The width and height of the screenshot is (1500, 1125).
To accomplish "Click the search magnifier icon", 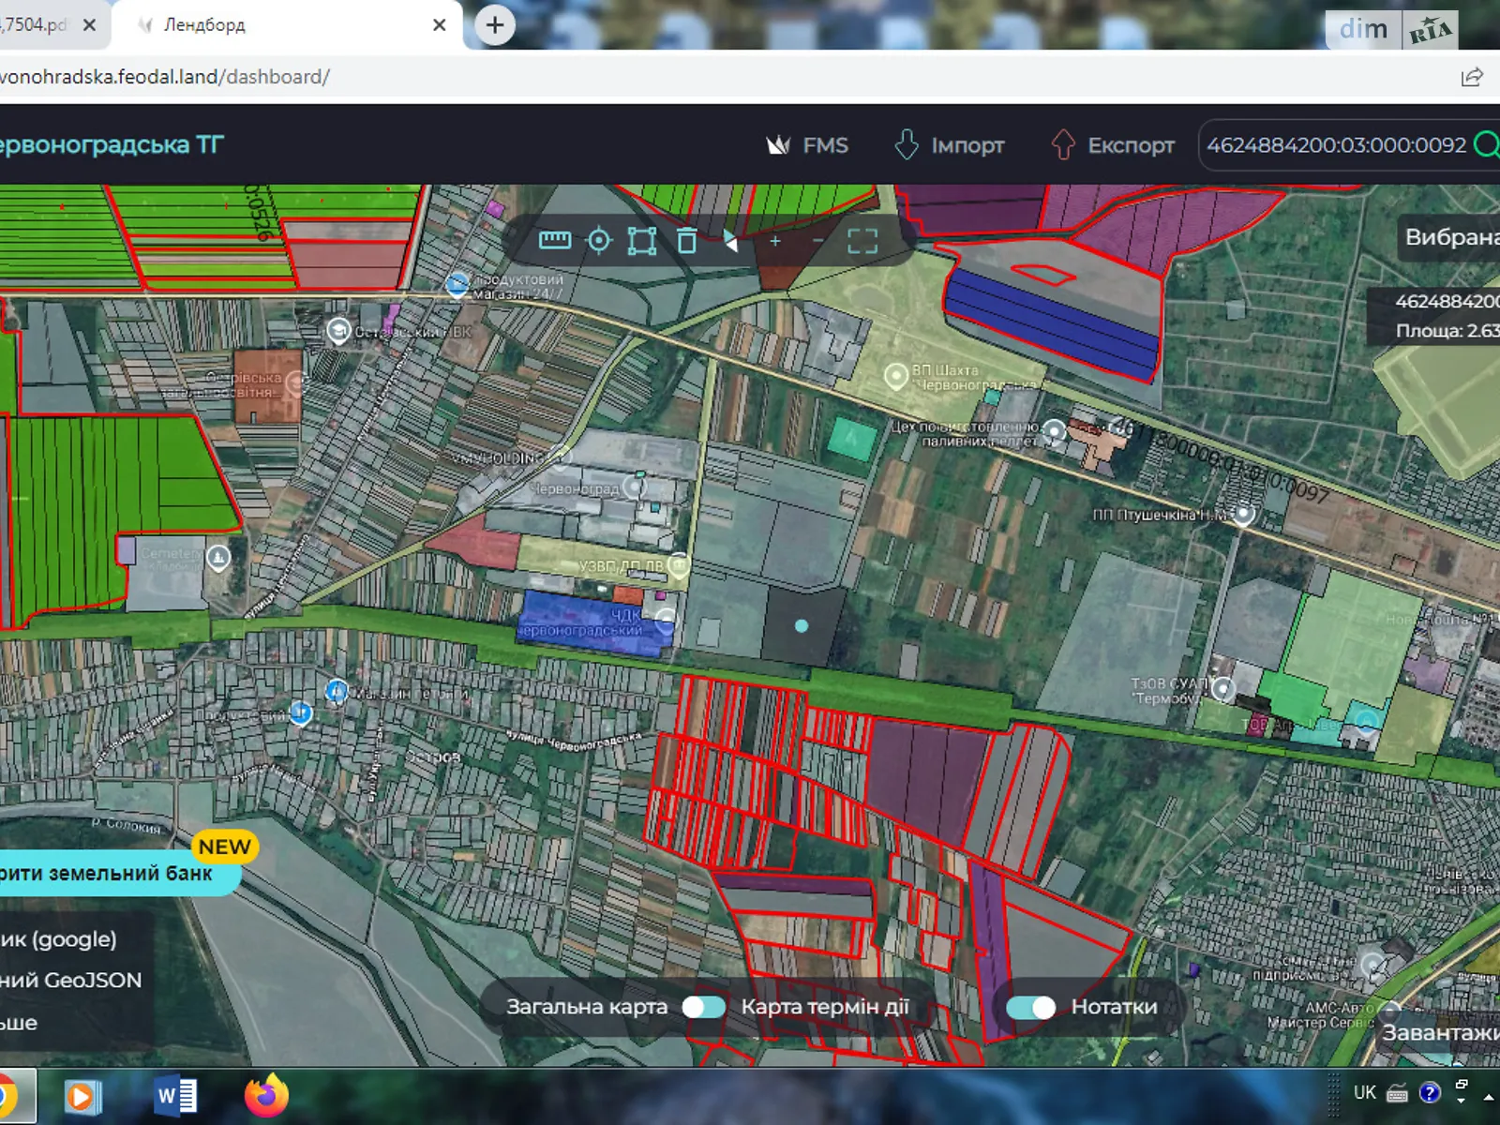I will click(x=1486, y=145).
